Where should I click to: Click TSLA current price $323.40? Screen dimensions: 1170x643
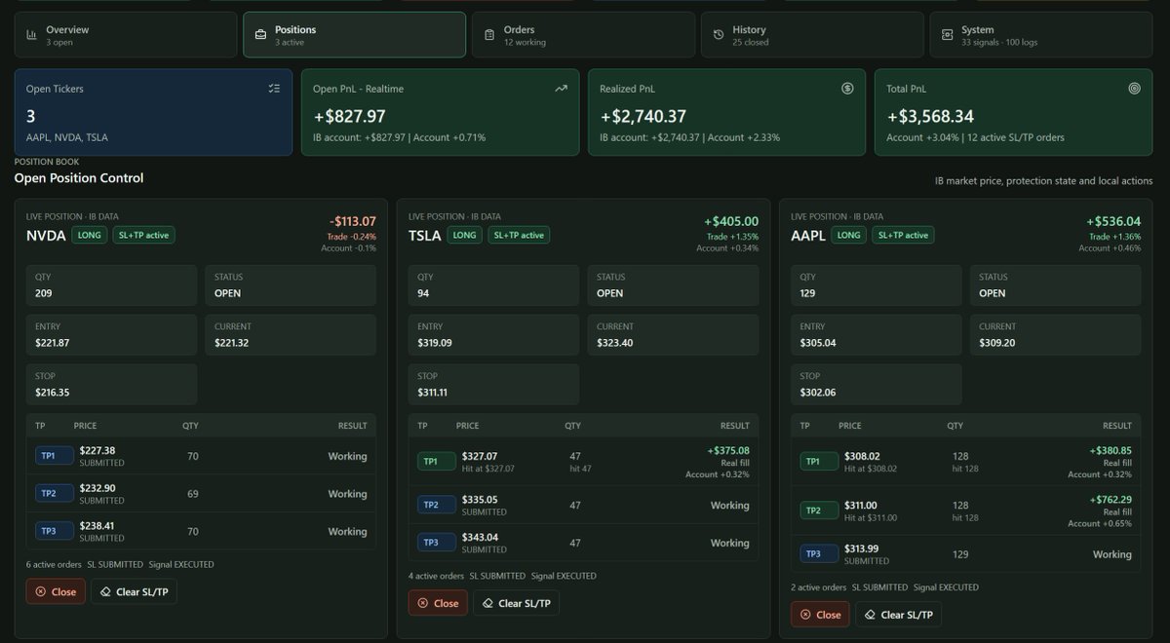click(615, 343)
